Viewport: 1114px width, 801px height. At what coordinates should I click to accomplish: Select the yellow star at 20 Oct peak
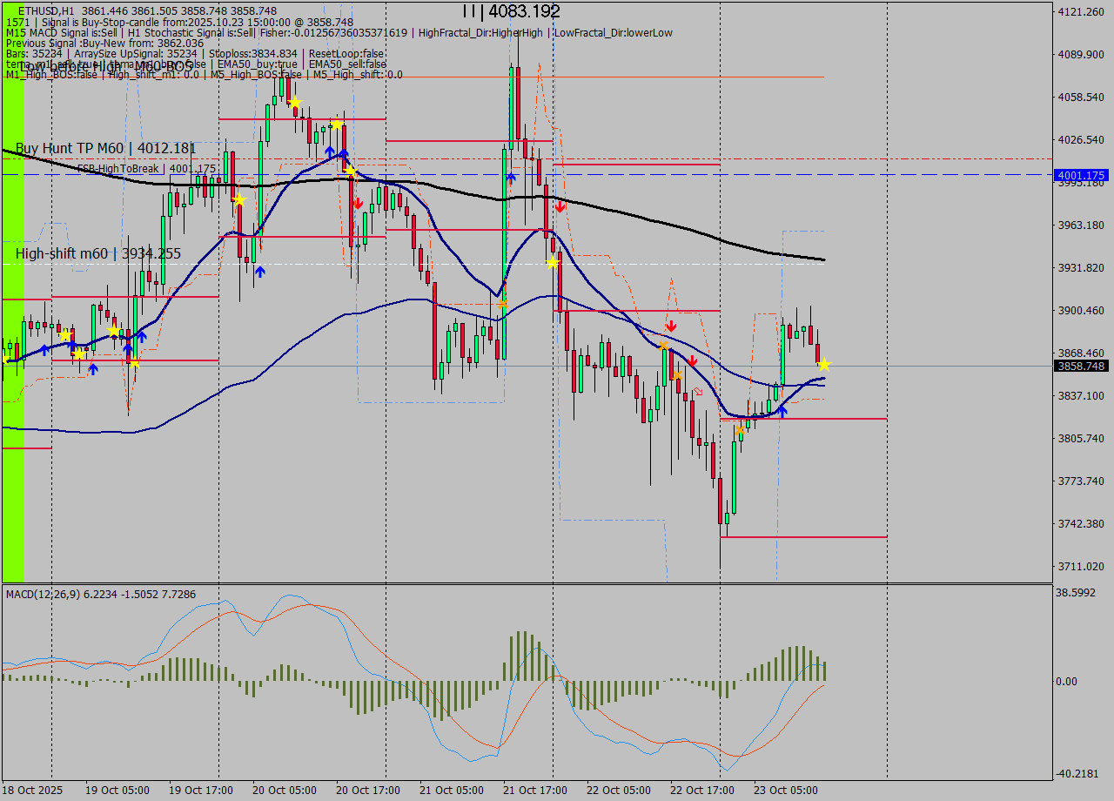pyautogui.click(x=295, y=103)
